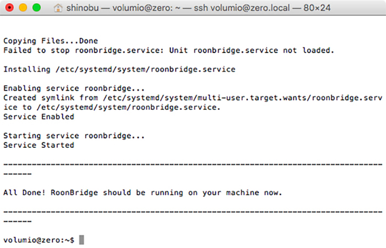The height and width of the screenshot is (248, 386).
Task: Click the "Service Enabled" status text
Action: click(x=39, y=117)
